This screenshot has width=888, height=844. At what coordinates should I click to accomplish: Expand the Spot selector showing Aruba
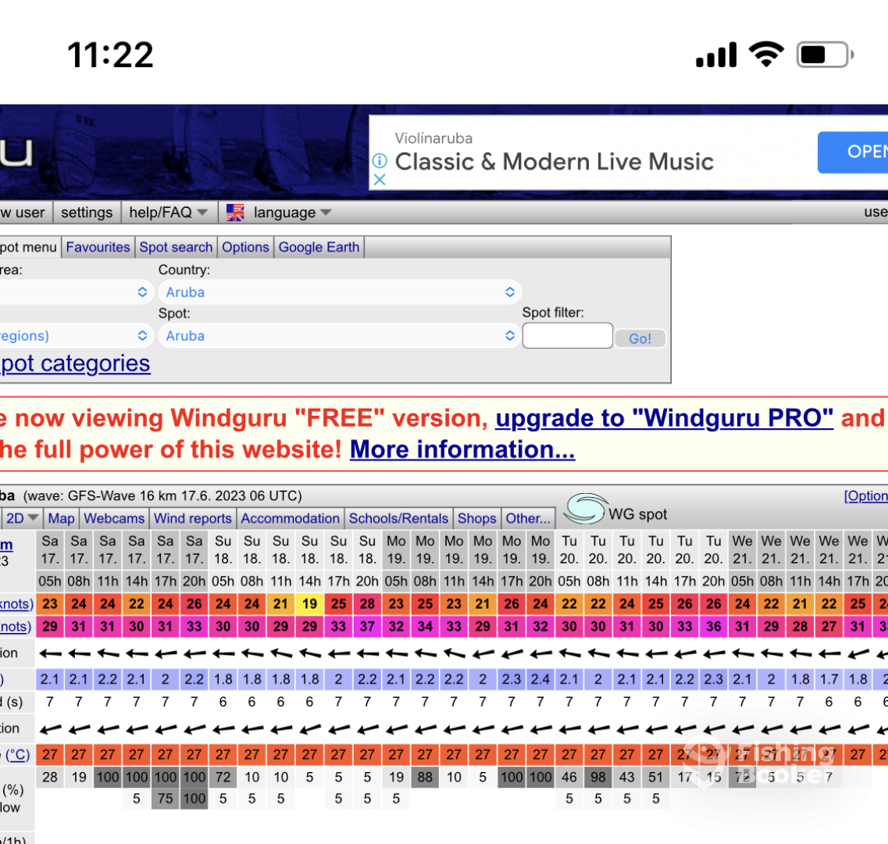(x=340, y=336)
